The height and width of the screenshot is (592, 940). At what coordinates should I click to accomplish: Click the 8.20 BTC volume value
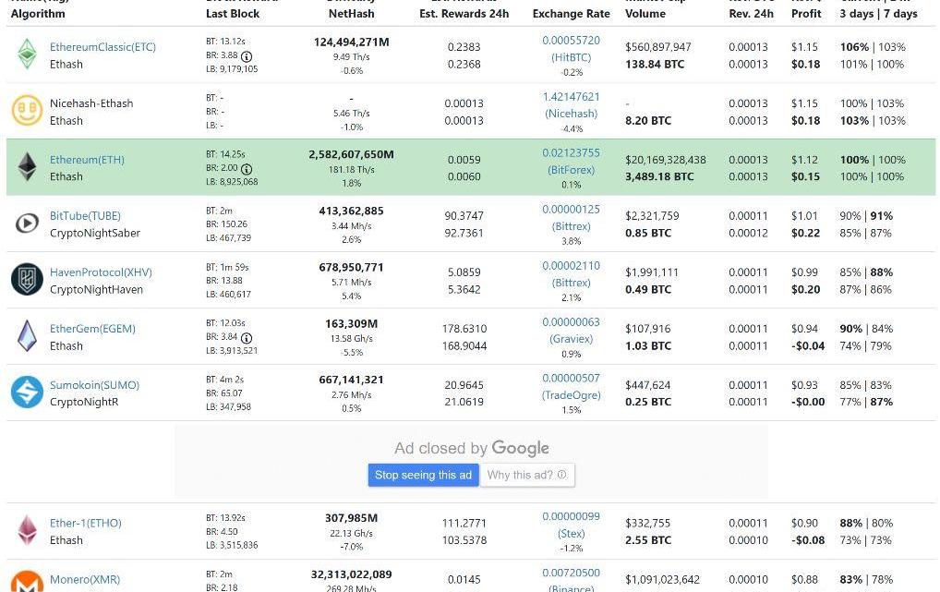tap(648, 121)
